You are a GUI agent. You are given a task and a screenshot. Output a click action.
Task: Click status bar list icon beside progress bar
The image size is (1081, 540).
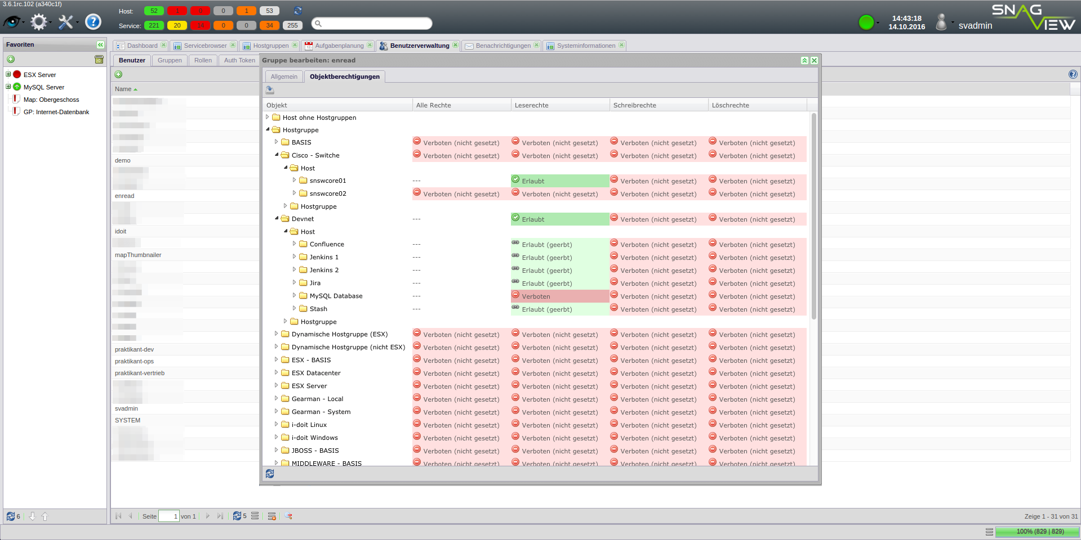click(x=989, y=532)
